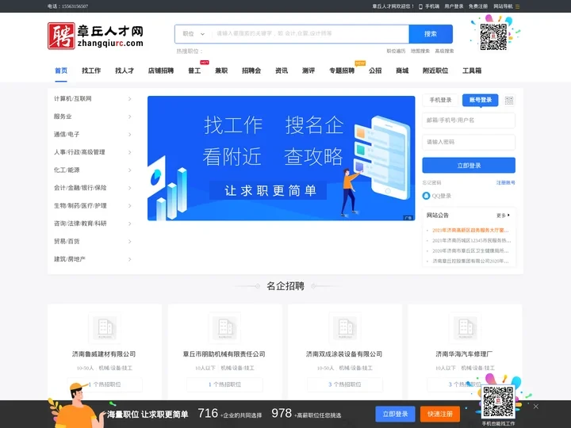Click the 免费注册 link in top bar

[478, 6]
